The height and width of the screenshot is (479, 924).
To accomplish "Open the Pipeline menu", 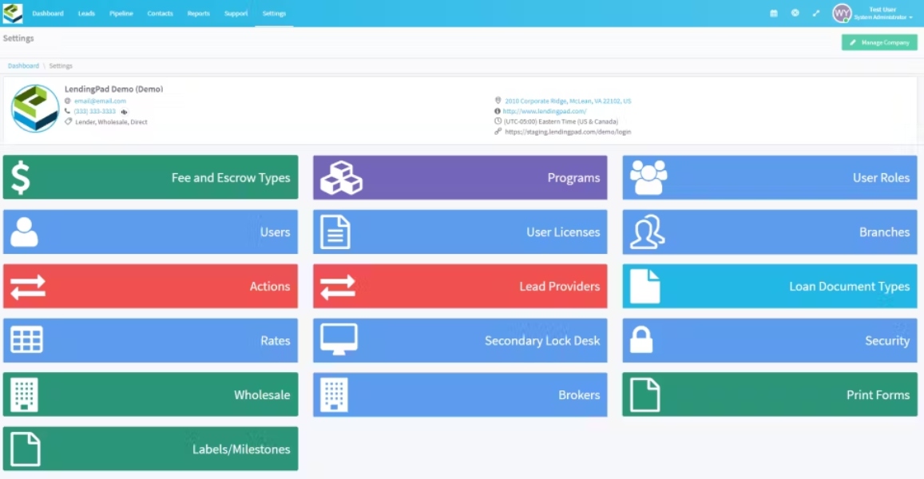I will point(121,13).
